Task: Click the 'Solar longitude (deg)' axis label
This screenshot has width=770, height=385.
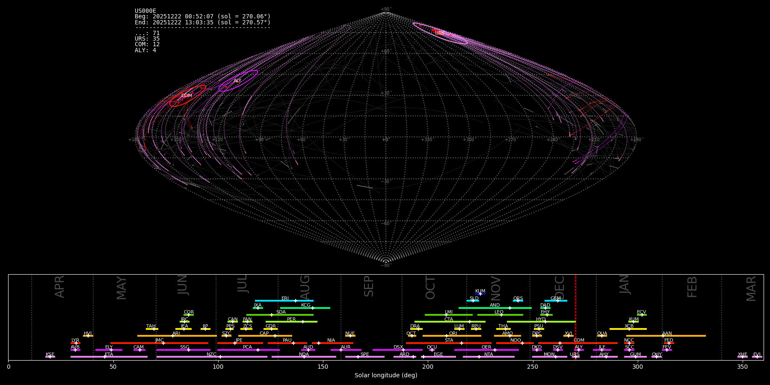Action: pos(386,375)
